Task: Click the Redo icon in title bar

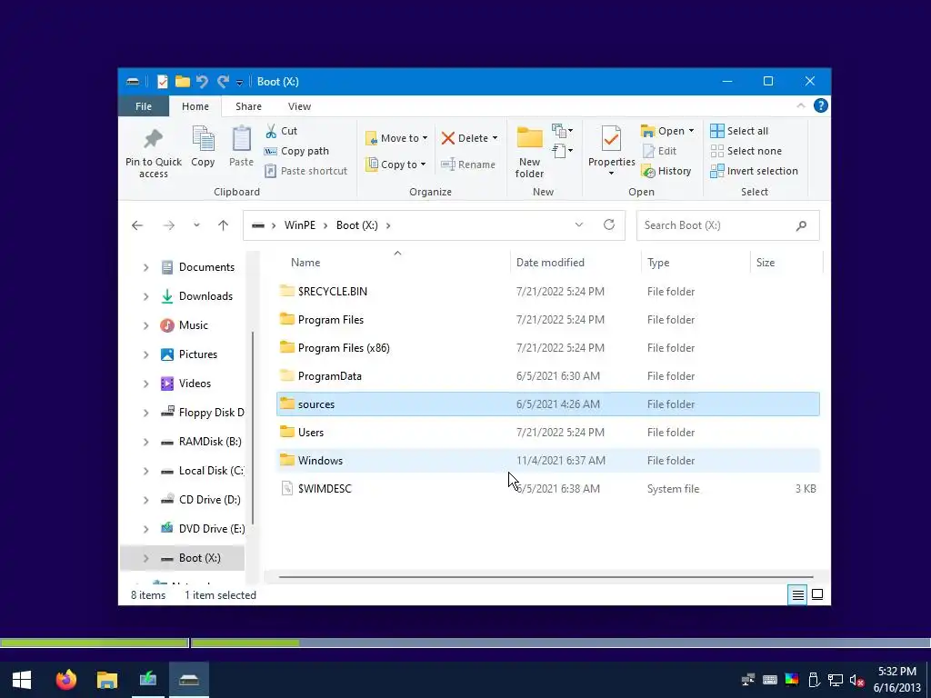Action: [x=223, y=82]
